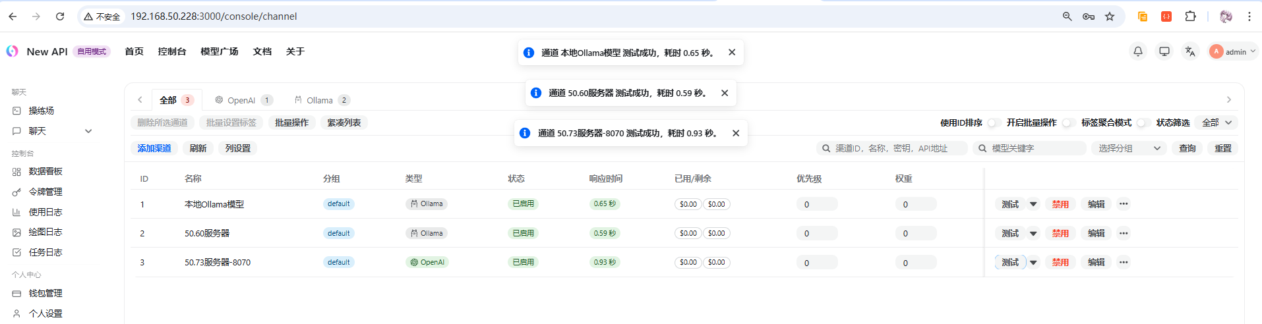Open 模型广场 in top navigation

219,51
